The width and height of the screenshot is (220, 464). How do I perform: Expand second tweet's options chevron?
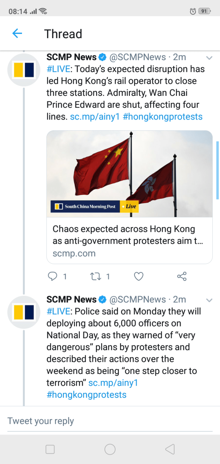209,300
